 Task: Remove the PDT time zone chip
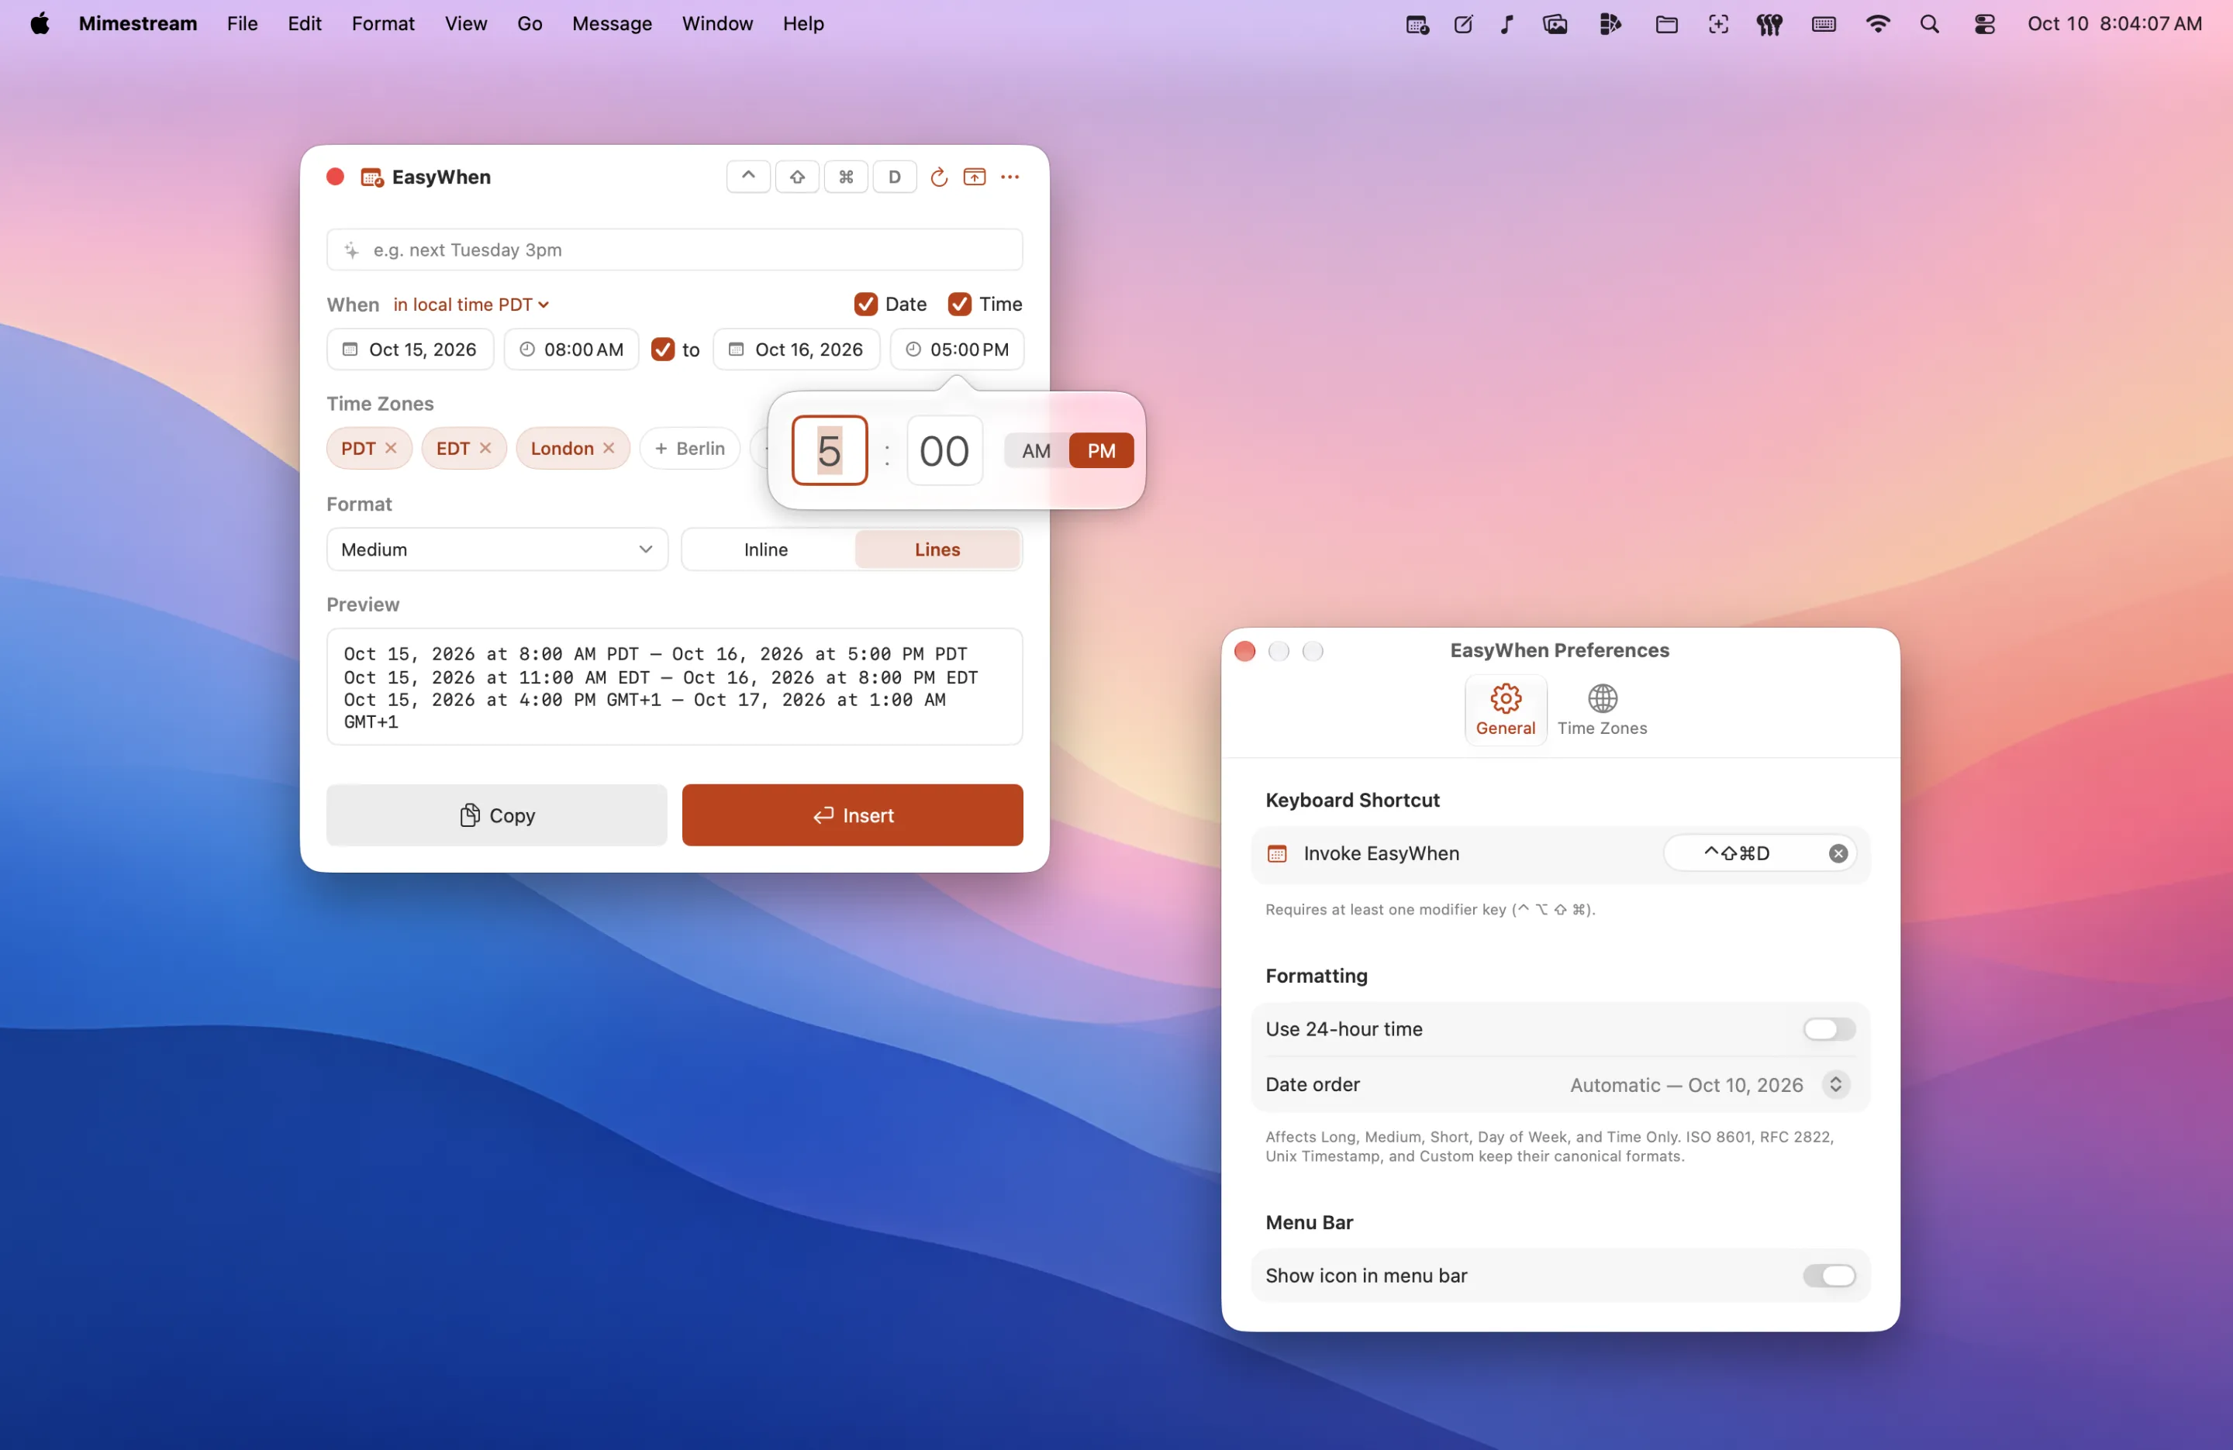tap(392, 448)
